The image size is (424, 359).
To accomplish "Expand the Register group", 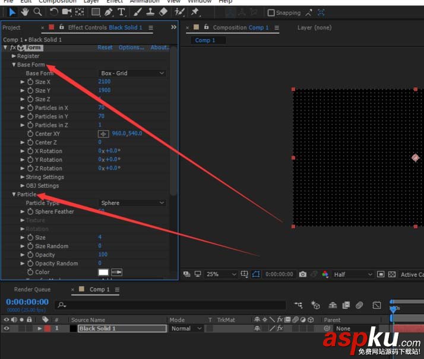I will coord(14,56).
